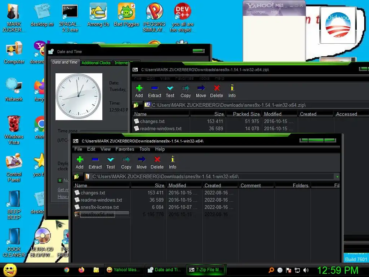
Task: Click Delete in front 7-Zip window toolbar
Action: tap(157, 163)
